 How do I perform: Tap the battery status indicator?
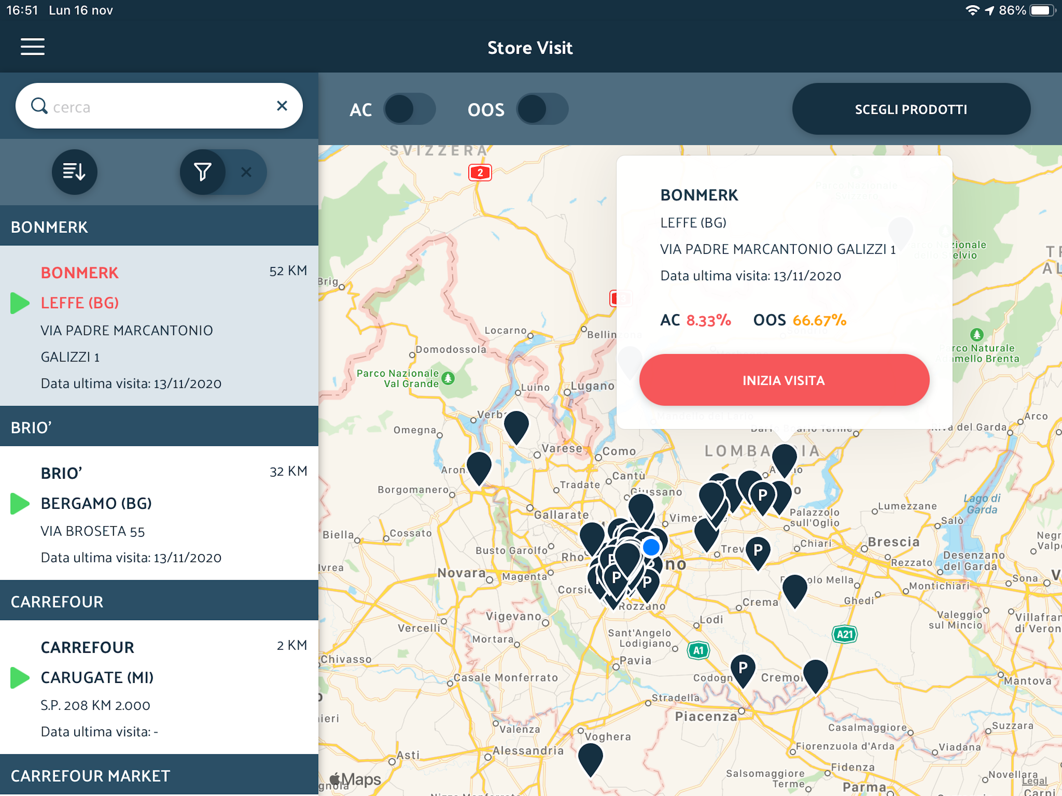point(1042,10)
